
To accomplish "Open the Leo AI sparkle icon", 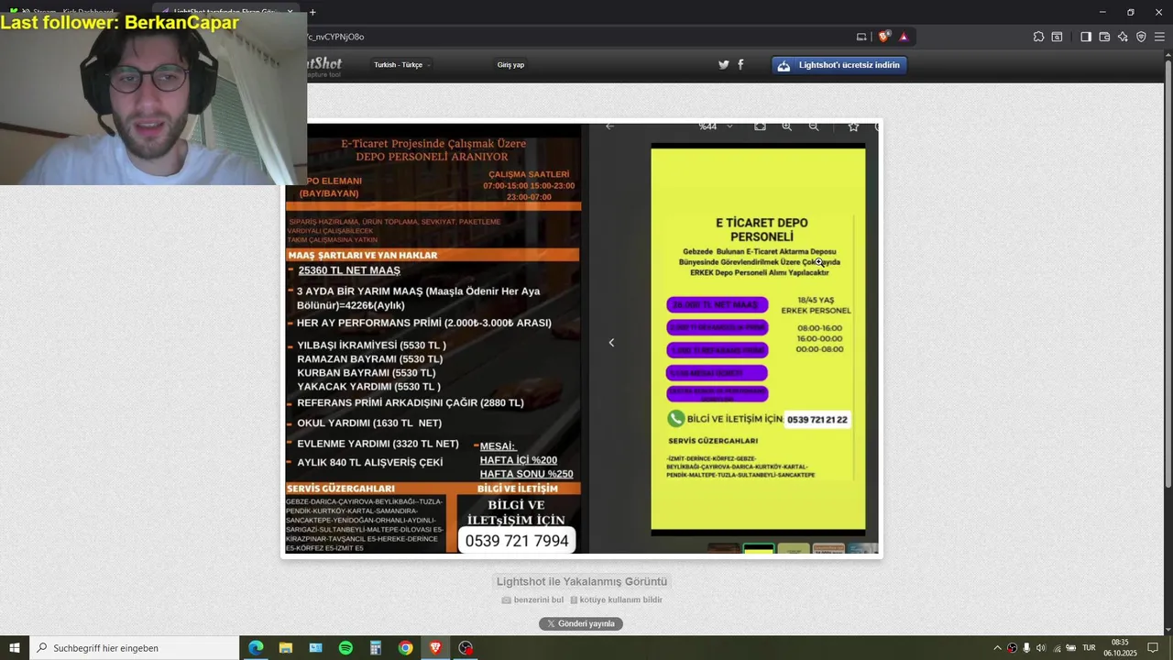I will pyautogui.click(x=1123, y=37).
